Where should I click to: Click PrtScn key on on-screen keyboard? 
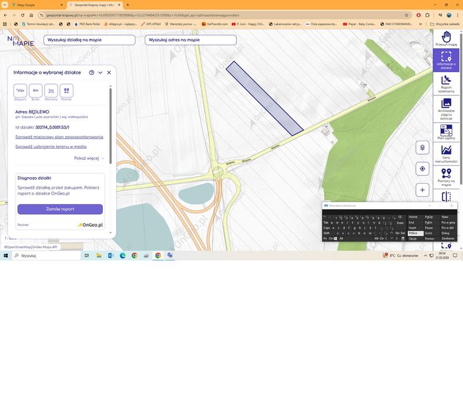(x=415, y=233)
